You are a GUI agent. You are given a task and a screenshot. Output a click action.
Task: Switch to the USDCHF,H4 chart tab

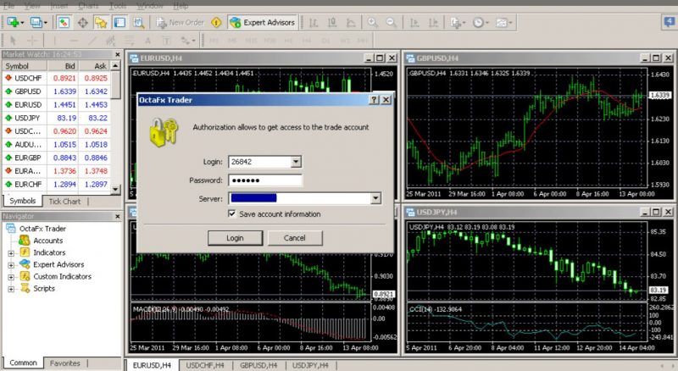tap(205, 365)
